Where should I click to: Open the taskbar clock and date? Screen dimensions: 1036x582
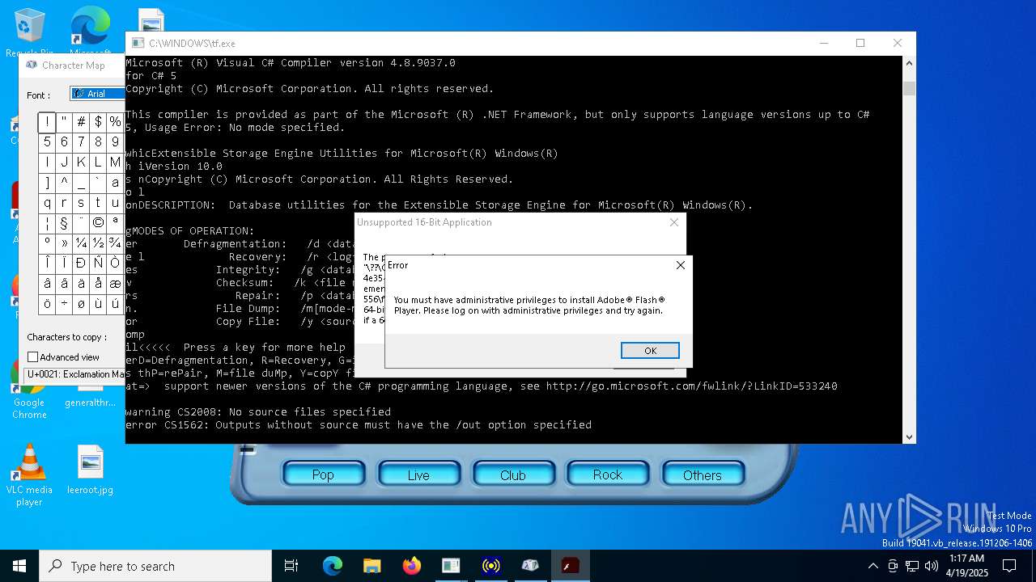coord(967,566)
